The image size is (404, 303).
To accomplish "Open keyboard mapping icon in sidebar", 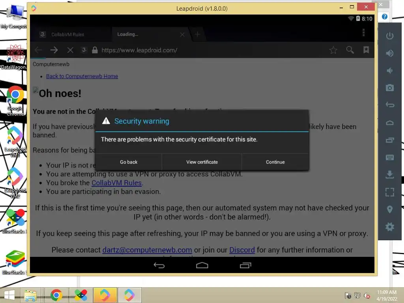I will pos(389,157).
